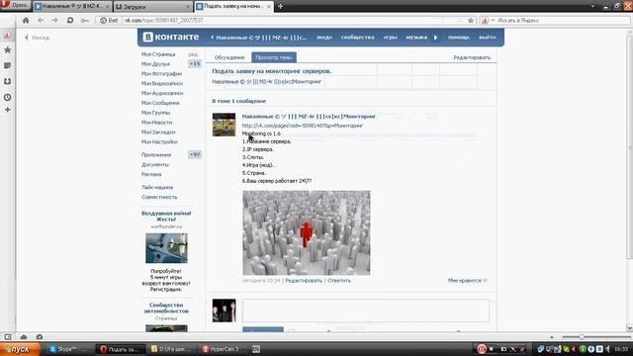Open the Opera menu button
Screen dimensions: 633x356
coord(16,5)
